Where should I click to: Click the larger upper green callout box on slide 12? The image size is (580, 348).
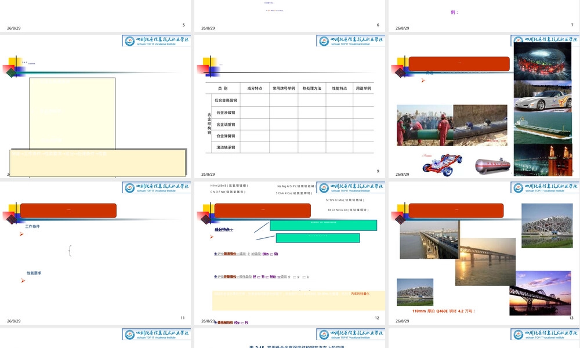tap(323, 225)
